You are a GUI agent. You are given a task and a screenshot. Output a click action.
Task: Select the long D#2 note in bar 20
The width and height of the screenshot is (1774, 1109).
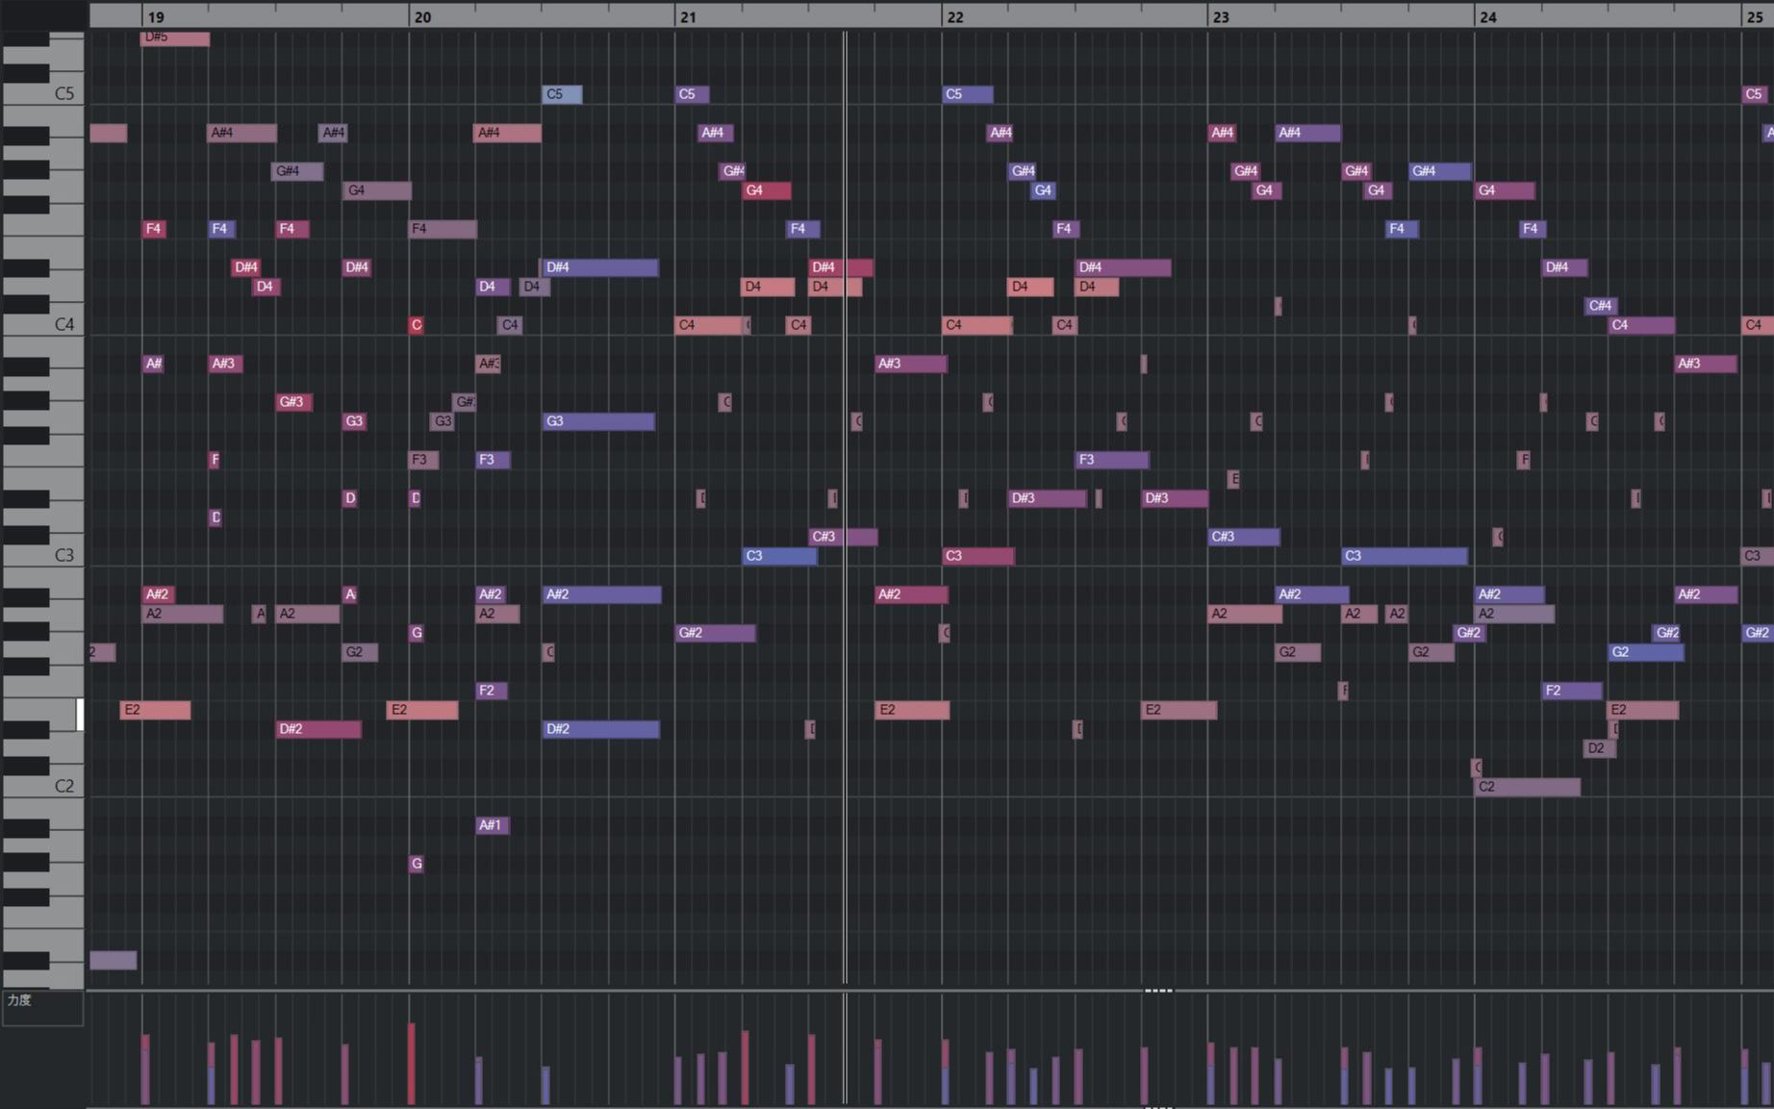click(600, 729)
